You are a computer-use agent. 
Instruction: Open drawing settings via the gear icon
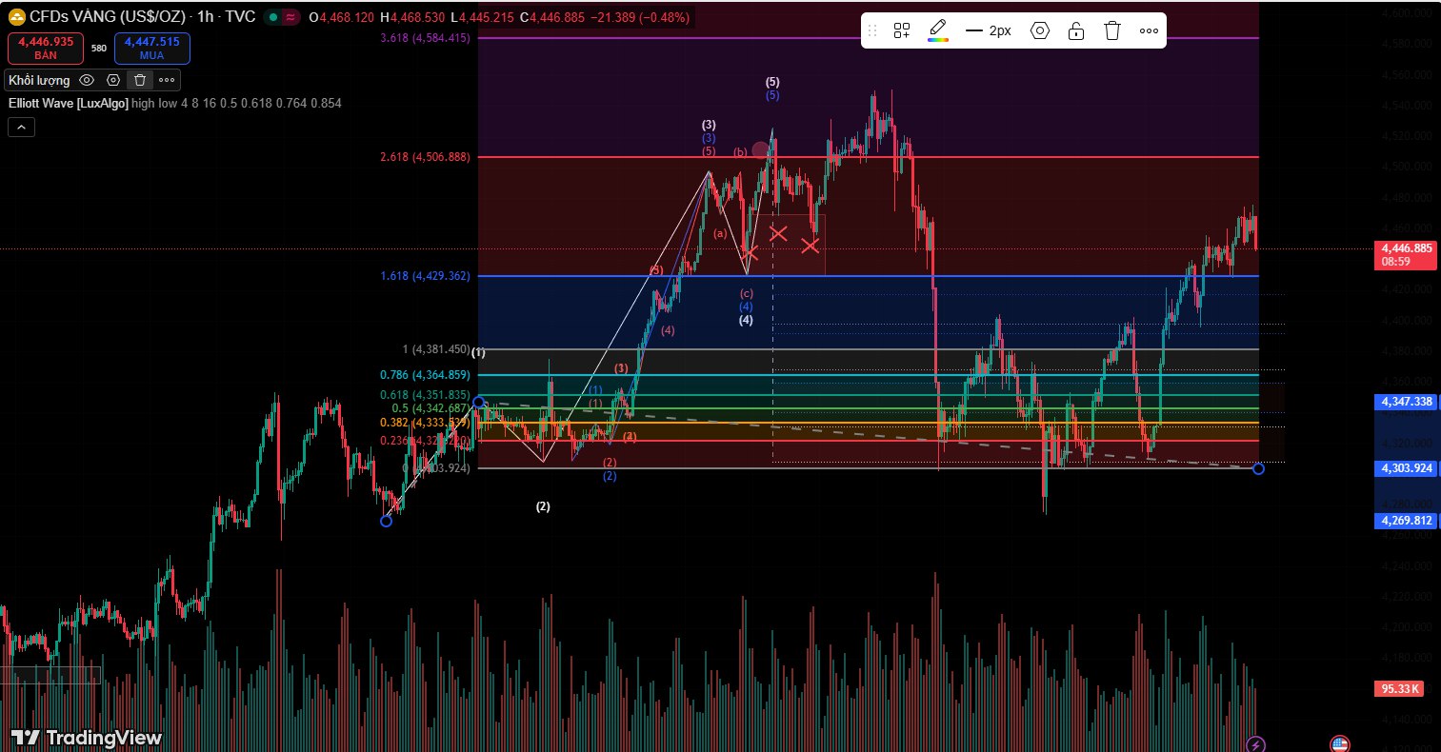pos(1039,30)
